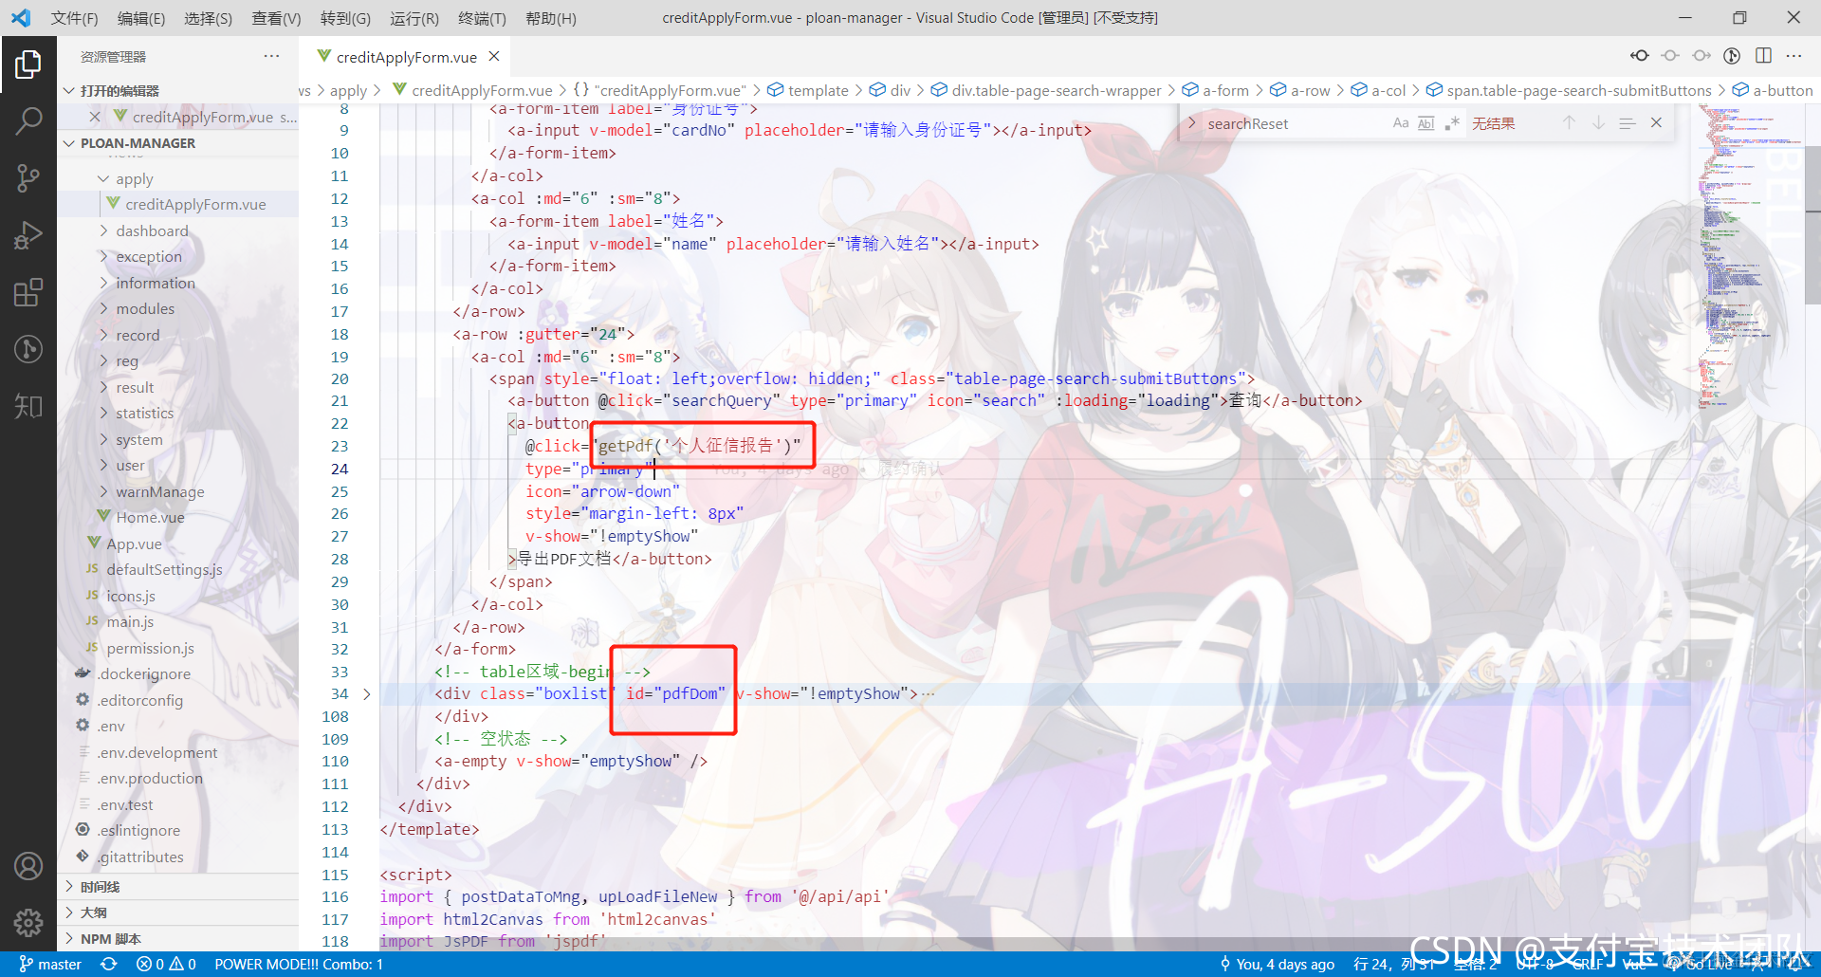Open the 终端(T) menu

pyautogui.click(x=482, y=18)
